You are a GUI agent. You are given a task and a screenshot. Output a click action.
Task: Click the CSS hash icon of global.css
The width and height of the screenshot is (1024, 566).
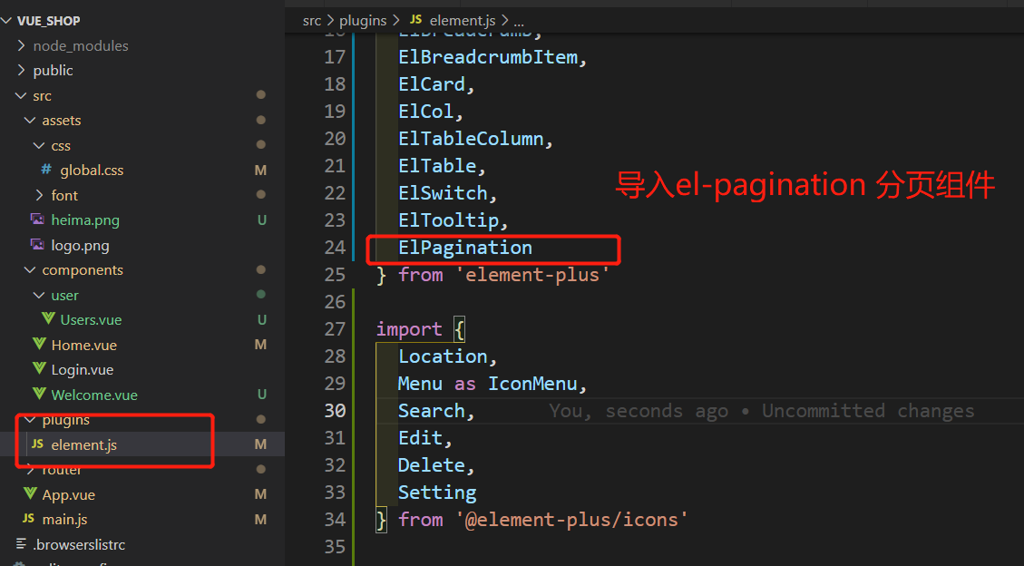pos(46,170)
